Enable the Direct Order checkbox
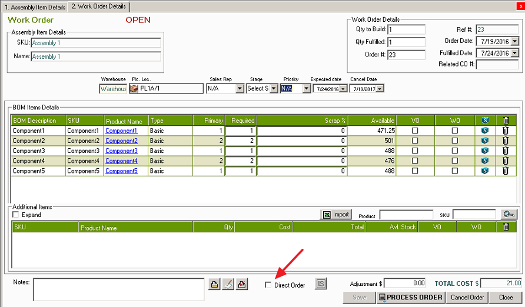Image resolution: width=525 pixels, height=307 pixels. [268, 285]
